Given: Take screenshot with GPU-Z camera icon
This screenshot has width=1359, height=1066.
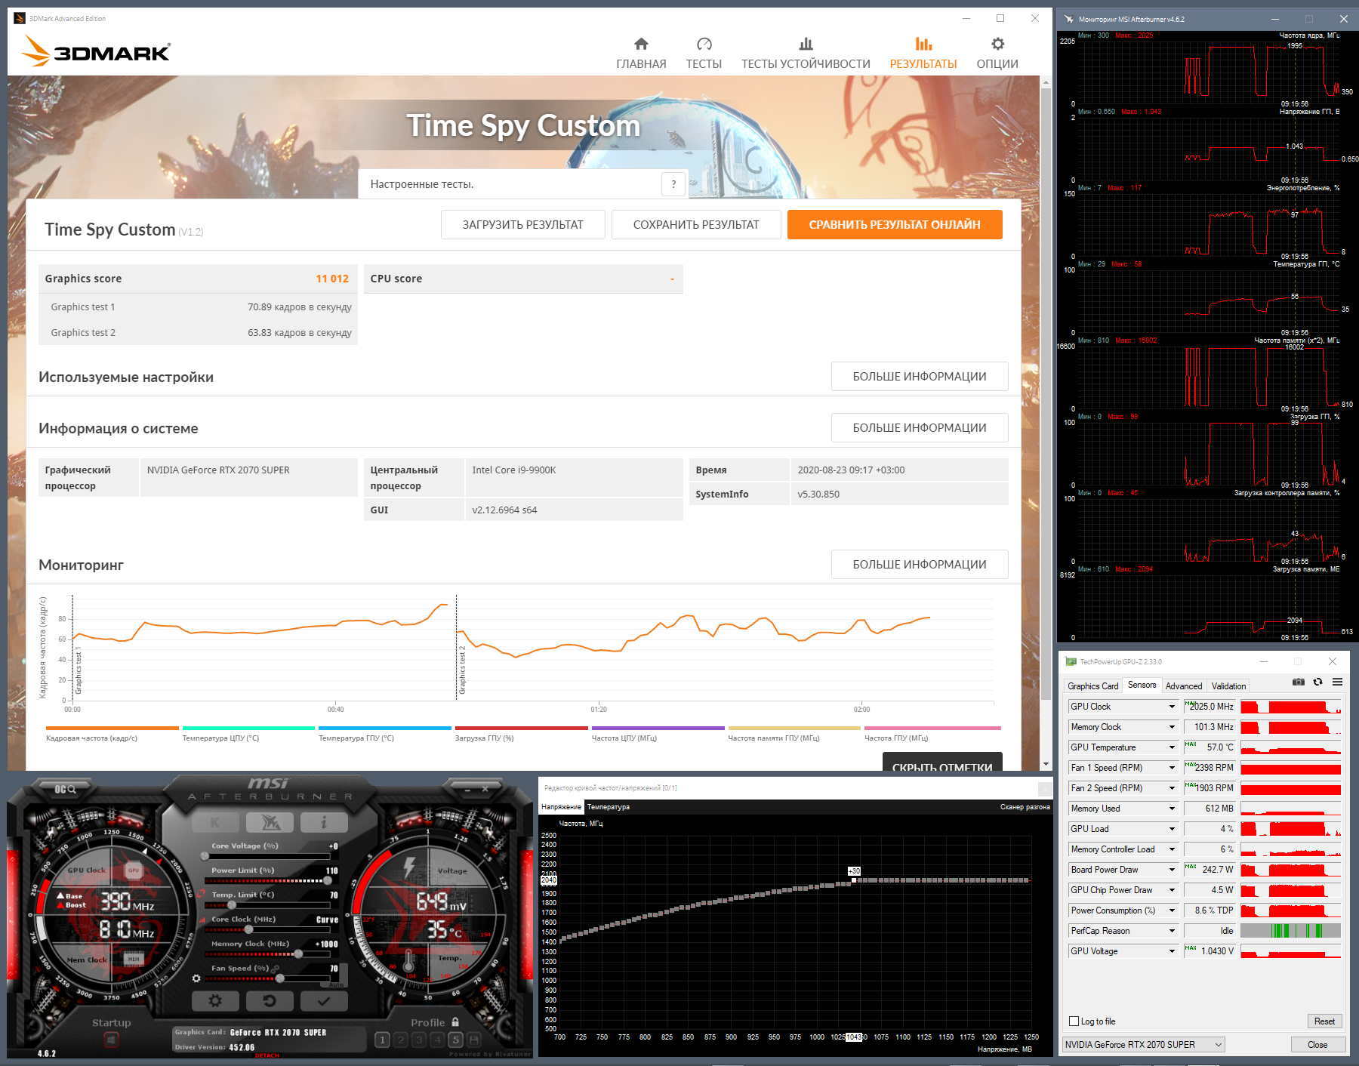Looking at the screenshot, I should [x=1299, y=682].
